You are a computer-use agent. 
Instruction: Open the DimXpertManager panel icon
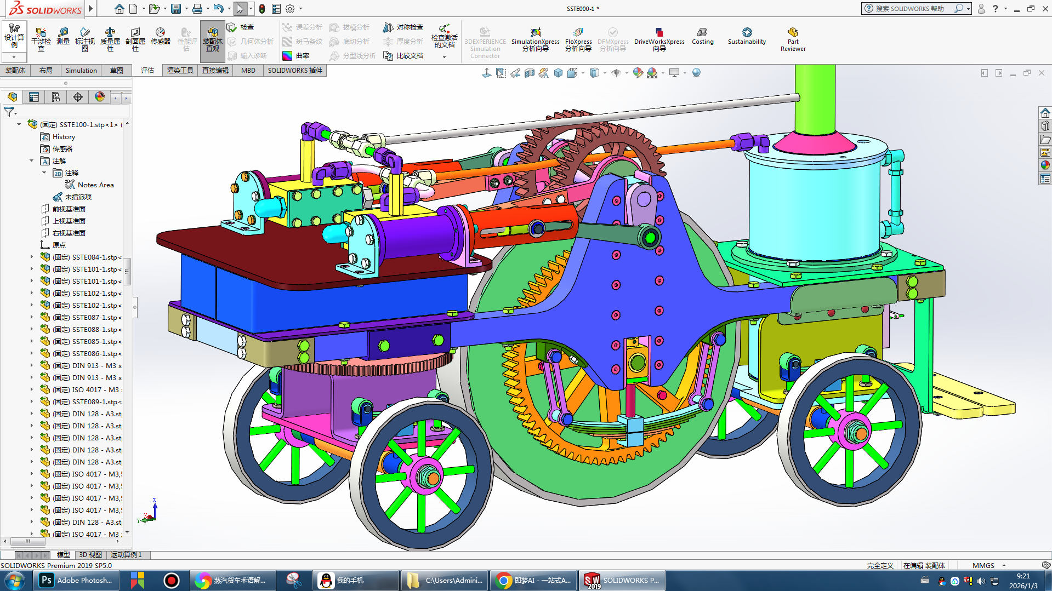pyautogui.click(x=78, y=97)
